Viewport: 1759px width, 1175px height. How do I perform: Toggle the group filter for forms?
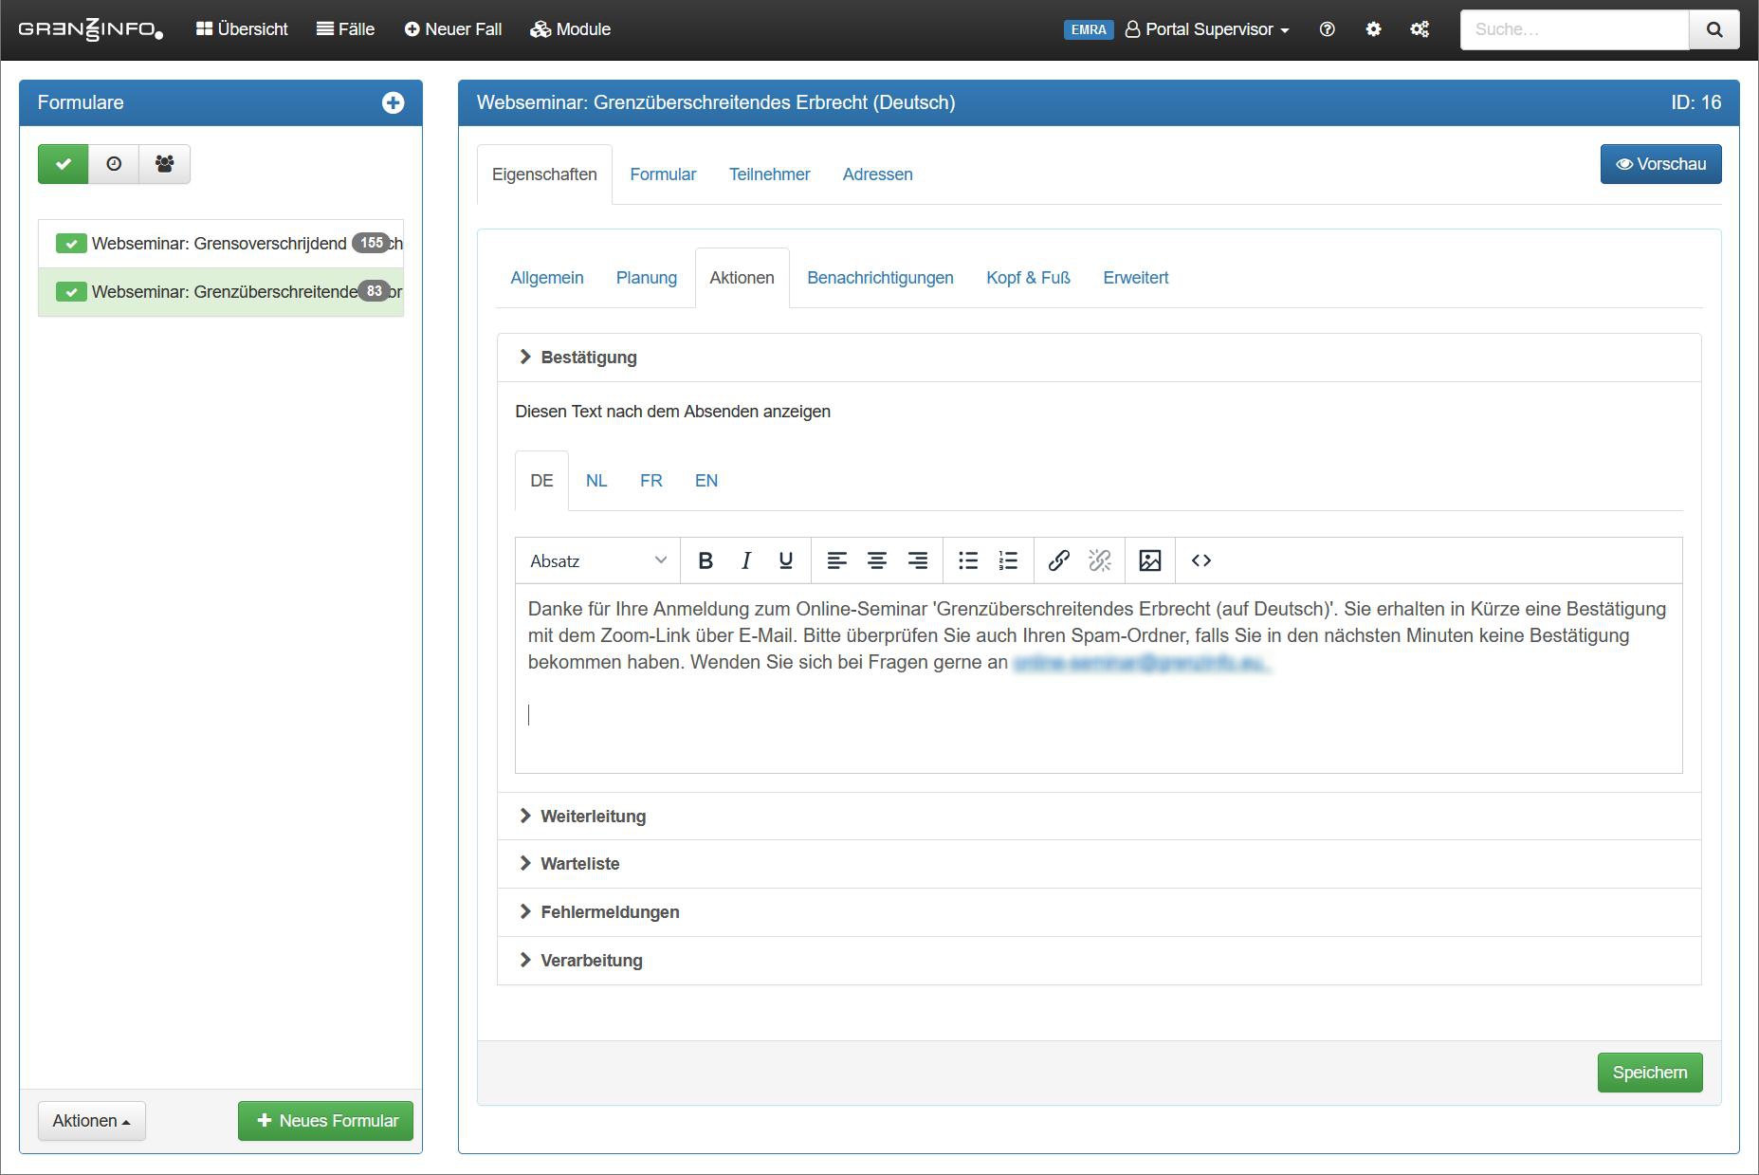tap(164, 164)
